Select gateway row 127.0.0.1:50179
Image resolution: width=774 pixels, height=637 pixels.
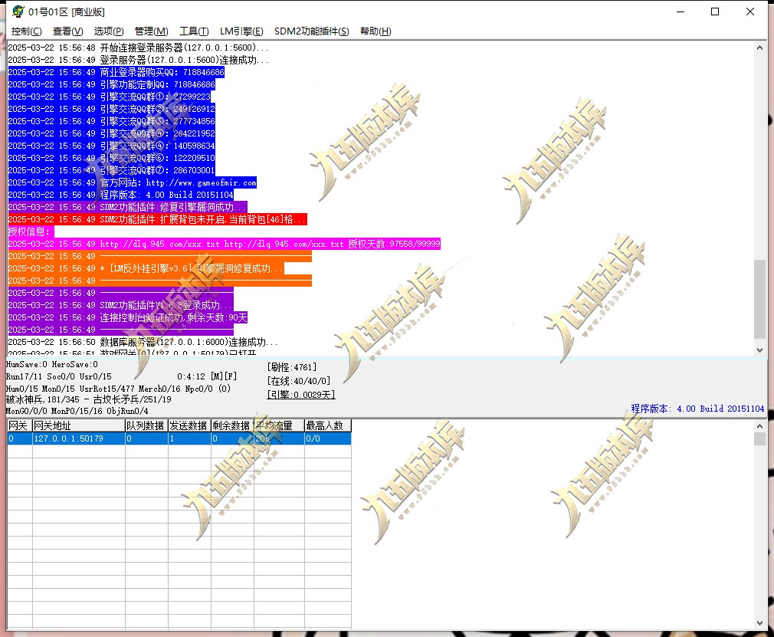(179, 438)
